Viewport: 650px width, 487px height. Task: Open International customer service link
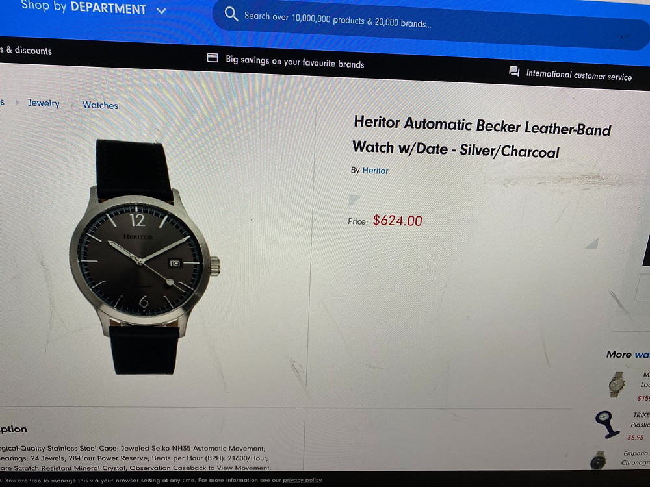[x=578, y=75]
